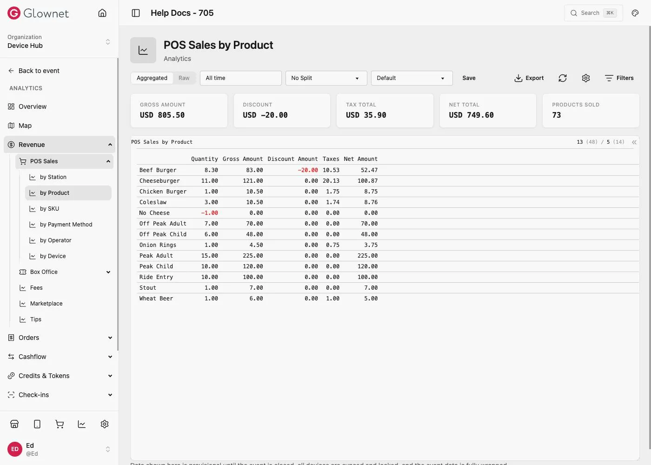Image resolution: width=651 pixels, height=465 pixels.
Task: Click the analytics chart icon in bottom bar
Action: (82, 424)
